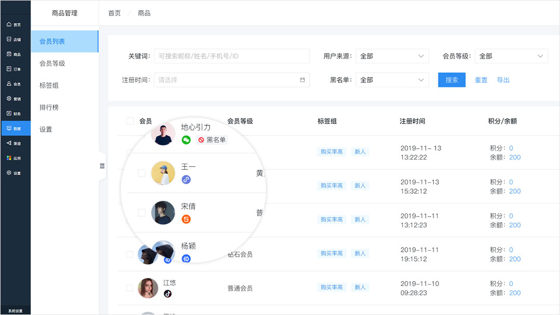This screenshot has height=315, width=560.
Task: Click the 黑名单 tag next to 地心引力
Action: pos(212,140)
